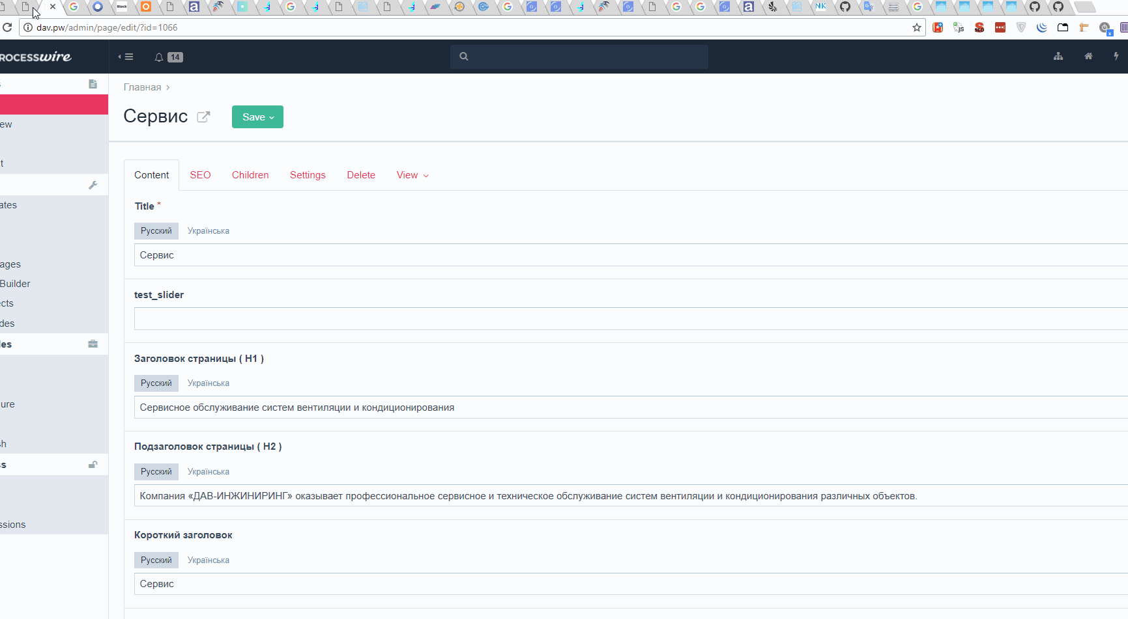
Task: Click inside the test_slider input field
Action: click(456, 318)
